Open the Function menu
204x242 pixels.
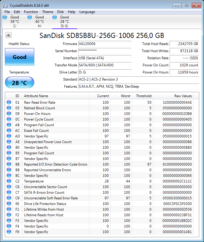point(31,12)
